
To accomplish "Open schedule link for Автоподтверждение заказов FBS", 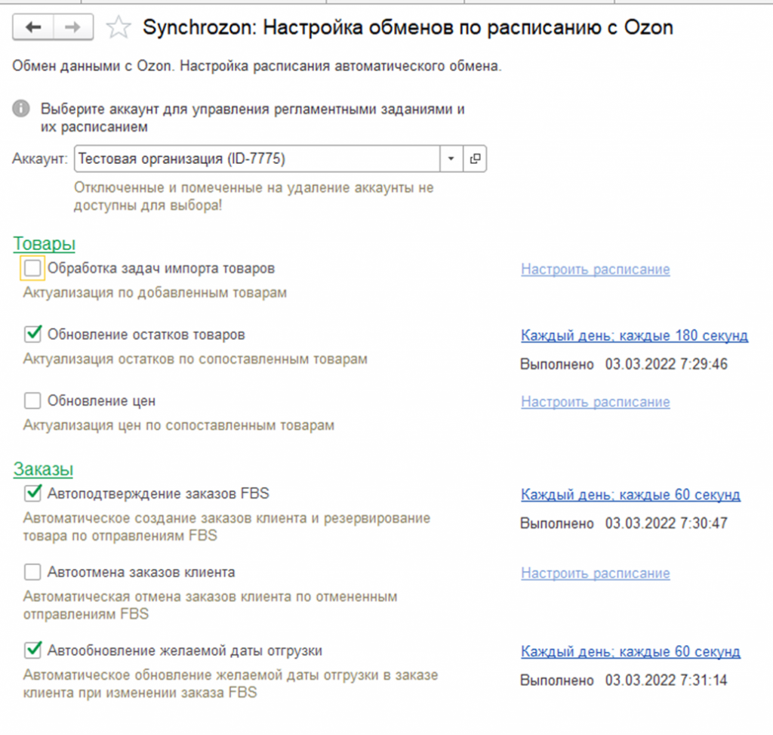I will 630,494.
